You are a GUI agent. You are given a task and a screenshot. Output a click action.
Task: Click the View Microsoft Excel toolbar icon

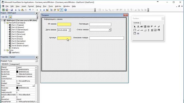coord(3,10)
